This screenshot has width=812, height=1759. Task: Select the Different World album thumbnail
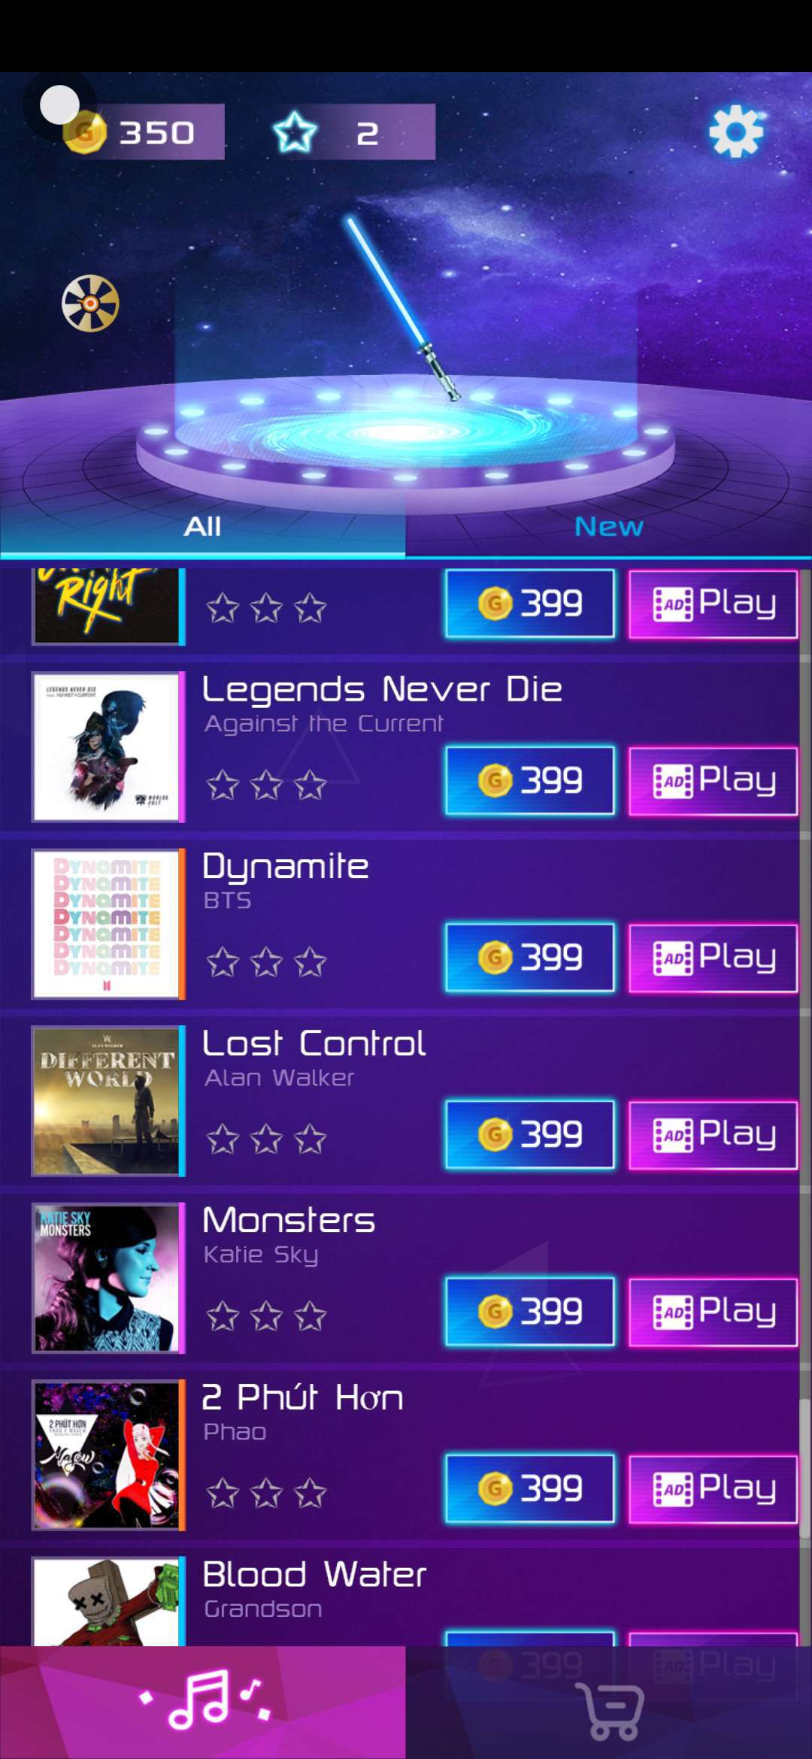click(107, 1101)
